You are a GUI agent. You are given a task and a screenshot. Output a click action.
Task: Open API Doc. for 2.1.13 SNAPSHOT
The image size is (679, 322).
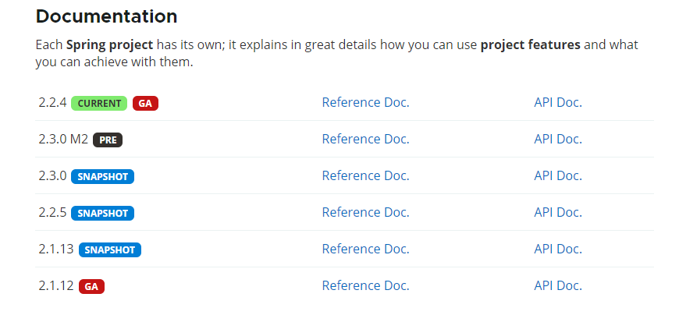point(558,249)
